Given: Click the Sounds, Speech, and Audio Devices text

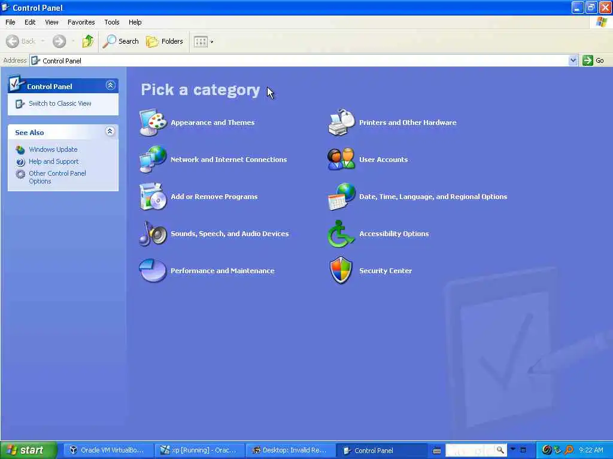Looking at the screenshot, I should pyautogui.click(x=230, y=234).
